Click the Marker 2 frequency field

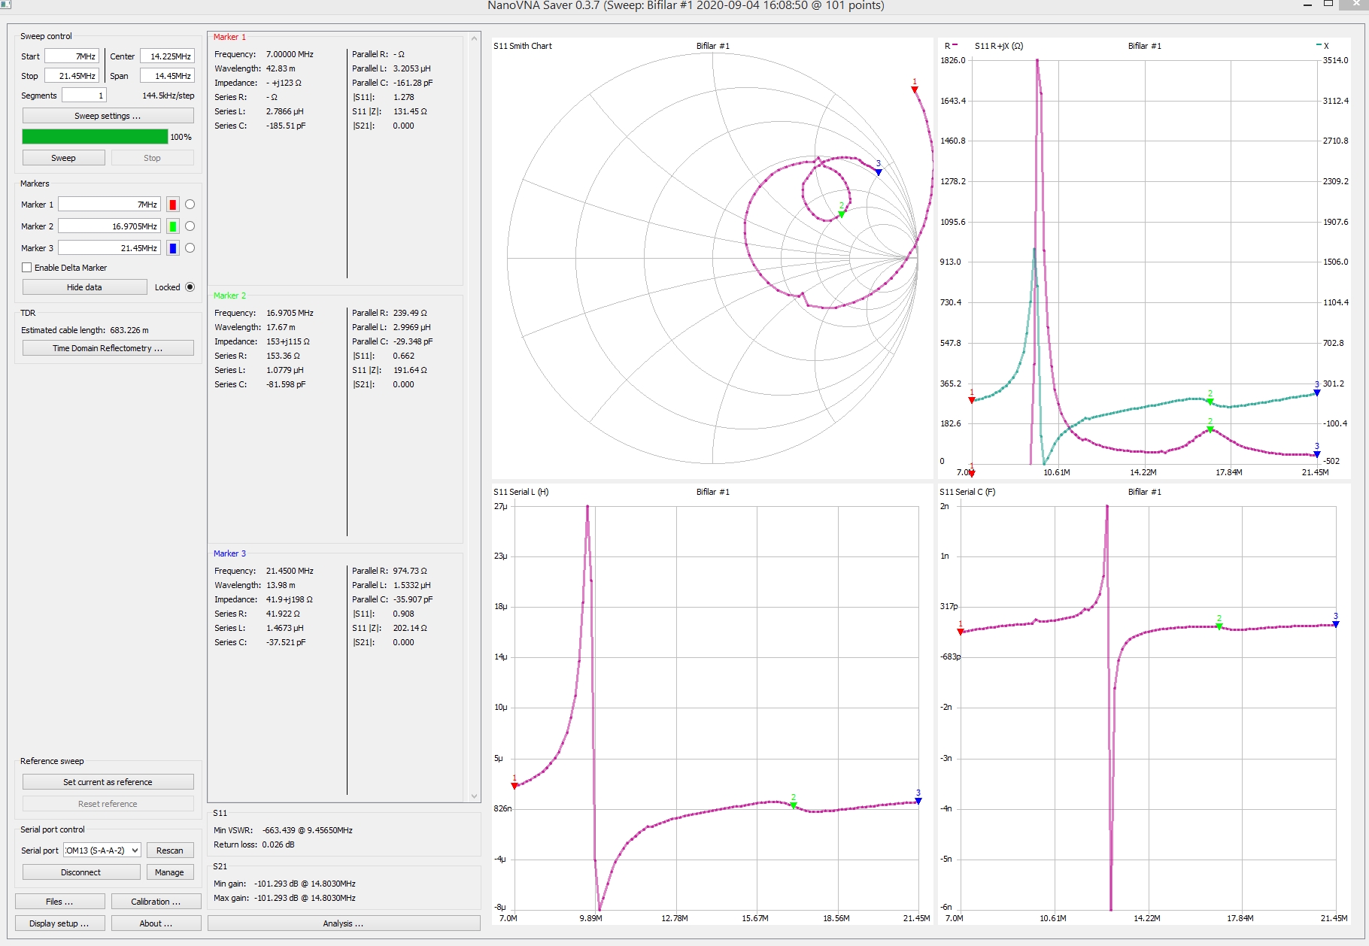point(110,226)
